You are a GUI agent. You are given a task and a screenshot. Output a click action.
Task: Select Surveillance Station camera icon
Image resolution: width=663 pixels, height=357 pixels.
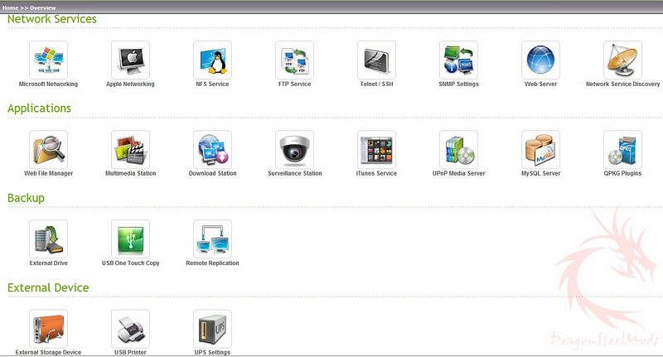tap(294, 149)
